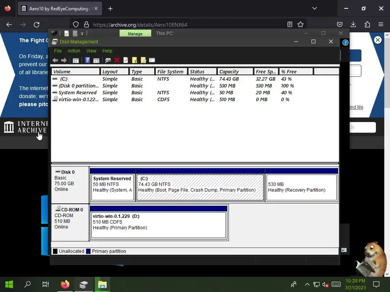Click the CD-ROM 0 label panel

(x=70, y=222)
